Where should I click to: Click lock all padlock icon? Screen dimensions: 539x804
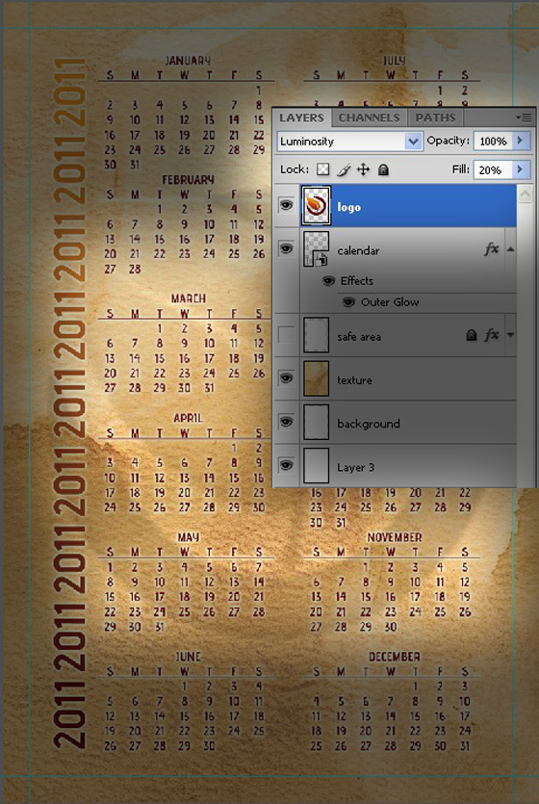(383, 169)
